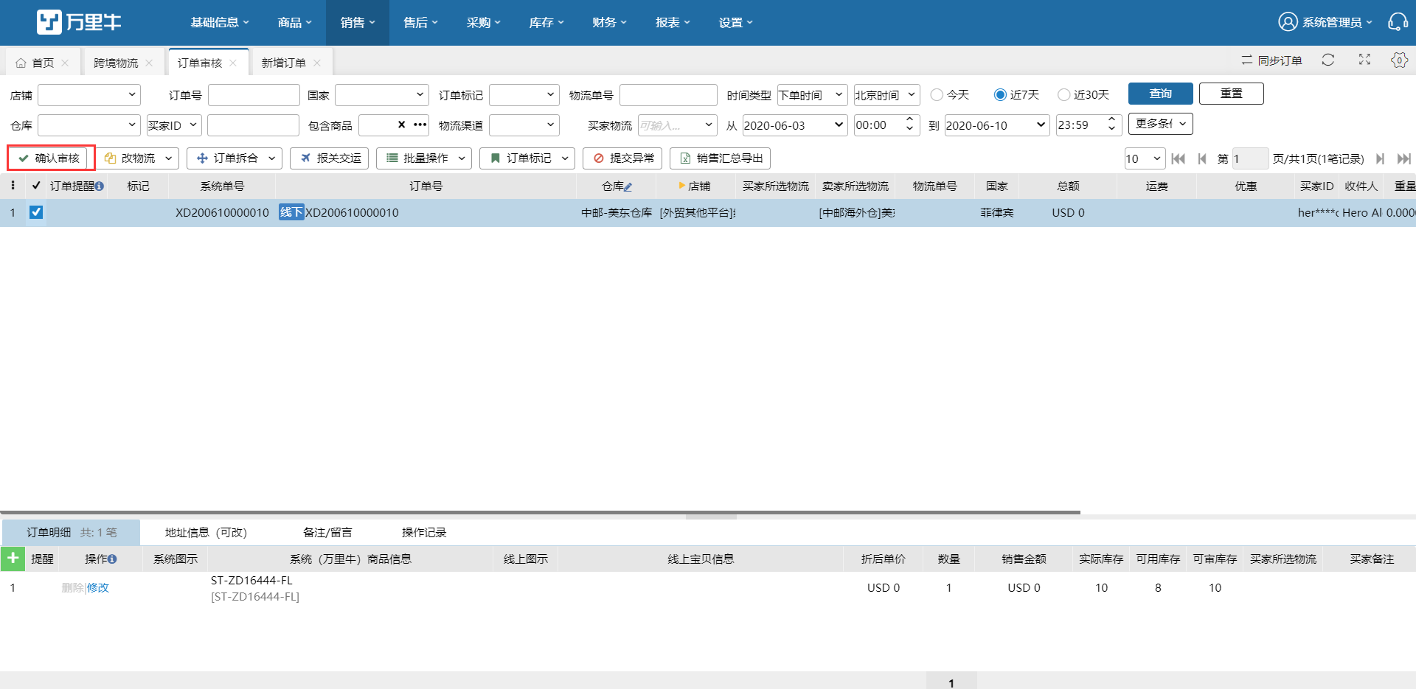The width and height of the screenshot is (1416, 689).
Task: Click 订单提醒 info icon in header
Action: click(x=100, y=186)
